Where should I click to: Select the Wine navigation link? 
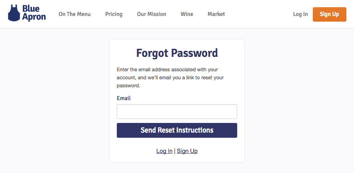(x=187, y=14)
